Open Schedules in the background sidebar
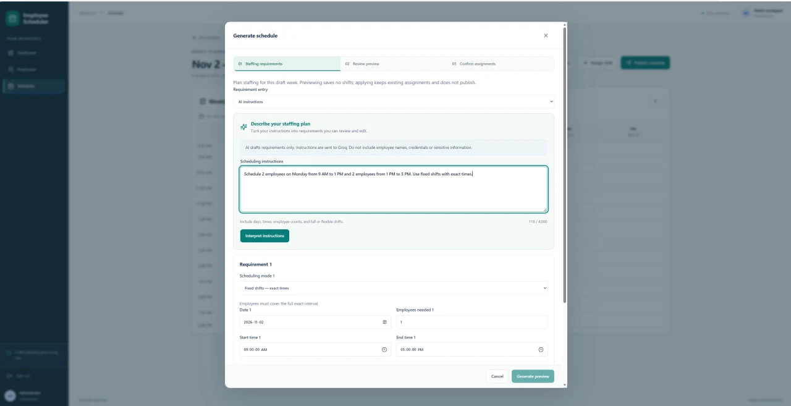This screenshot has height=406, width=791. 35,86
